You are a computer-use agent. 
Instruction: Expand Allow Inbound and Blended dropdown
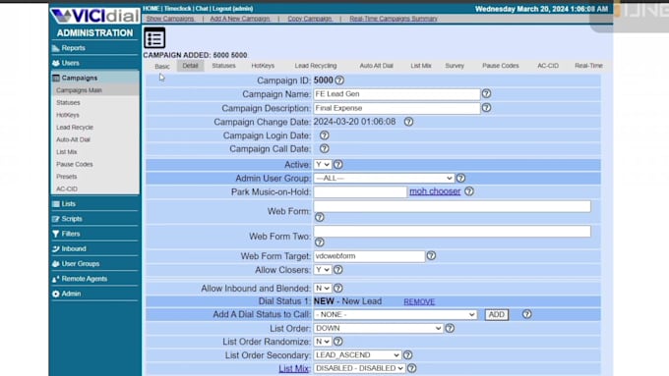(322, 289)
